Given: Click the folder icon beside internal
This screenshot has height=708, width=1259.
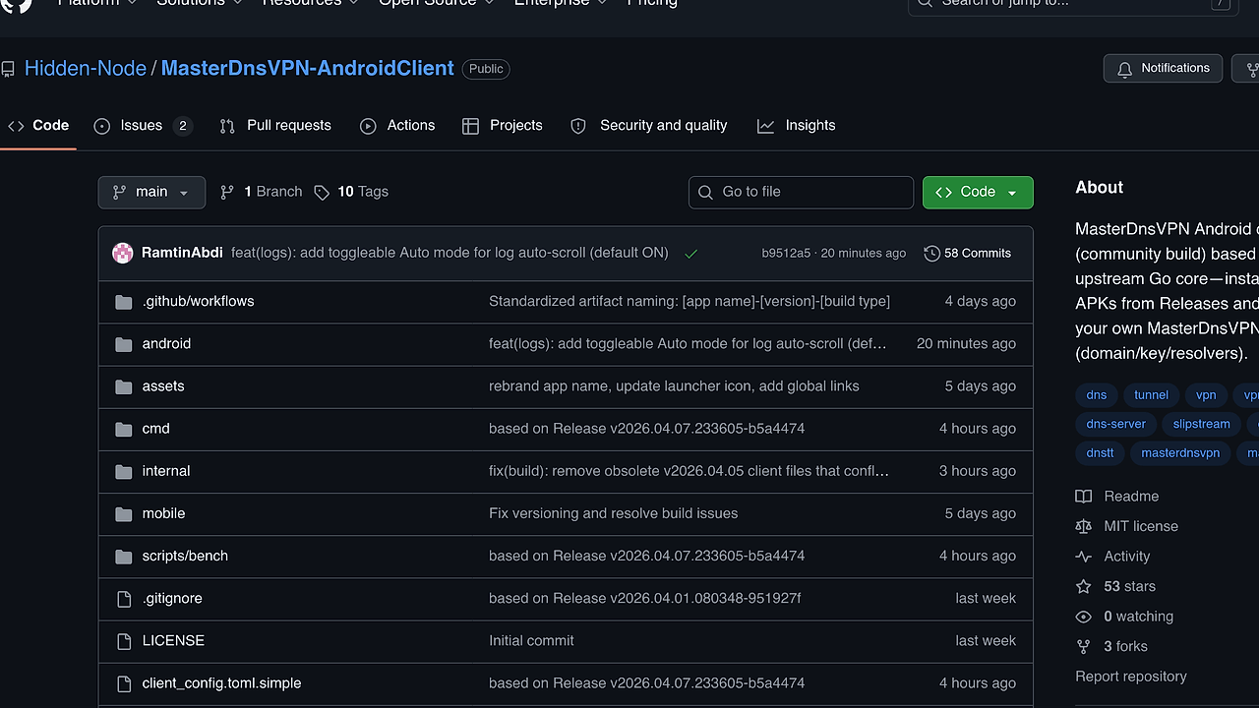Looking at the screenshot, I should [x=124, y=471].
